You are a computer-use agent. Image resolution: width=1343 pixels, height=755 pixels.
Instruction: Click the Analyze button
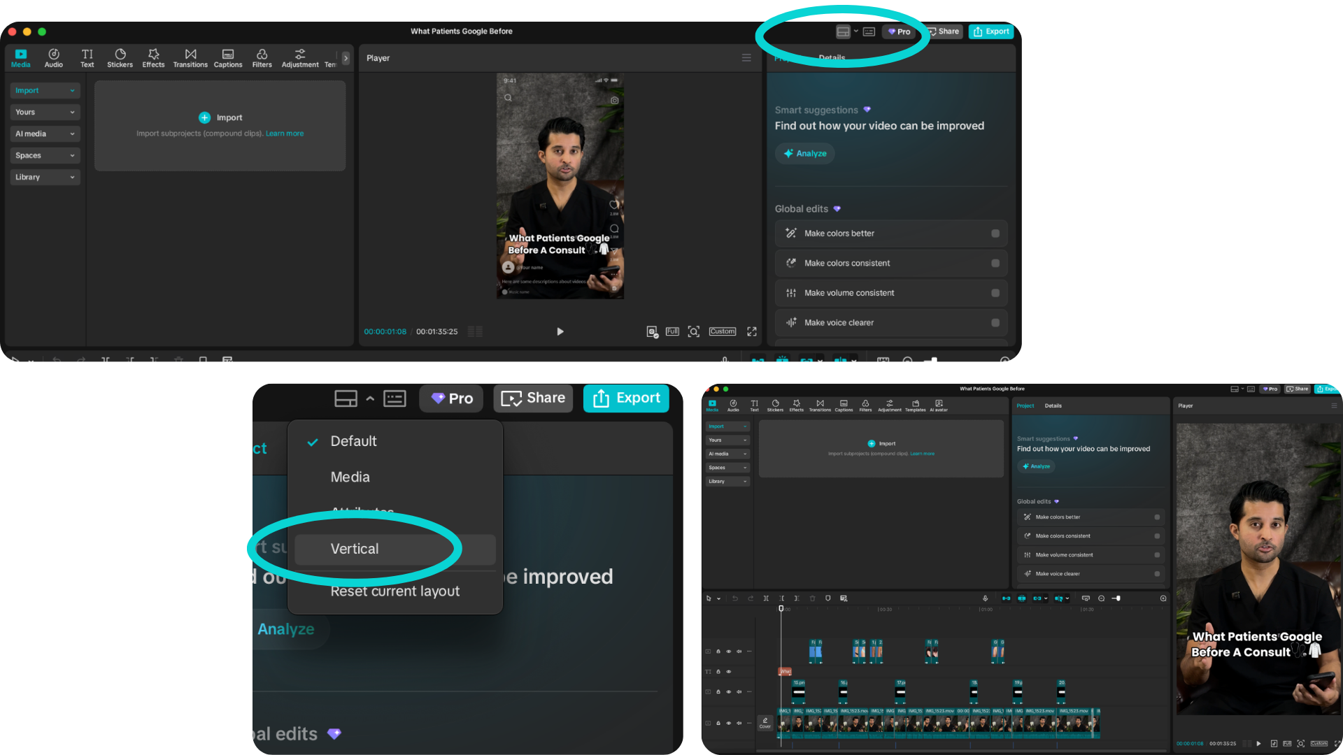tap(805, 153)
